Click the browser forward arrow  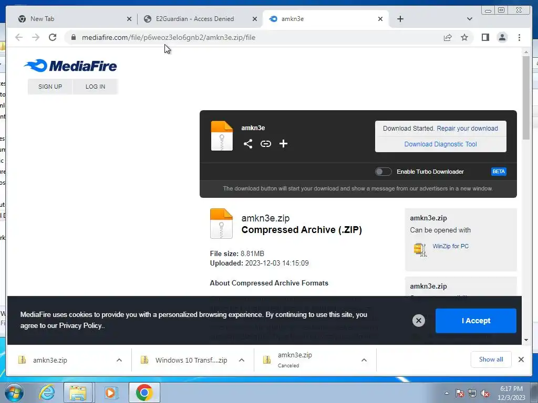click(x=36, y=37)
